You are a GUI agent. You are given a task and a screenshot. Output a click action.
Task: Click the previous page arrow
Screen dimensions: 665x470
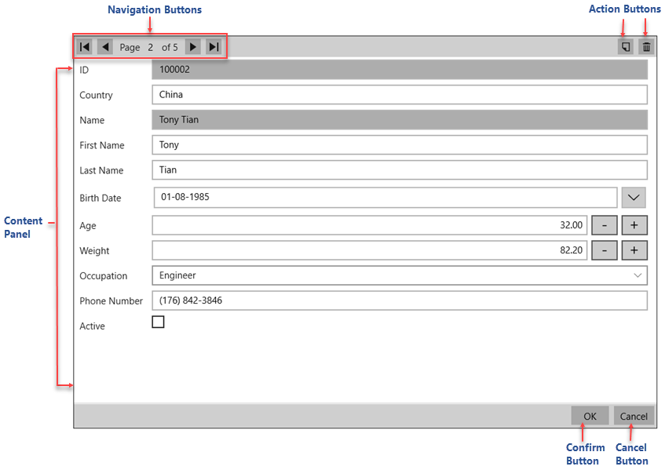(x=104, y=47)
